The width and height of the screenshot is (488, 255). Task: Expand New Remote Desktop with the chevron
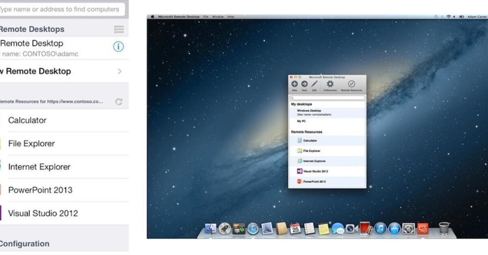119,71
